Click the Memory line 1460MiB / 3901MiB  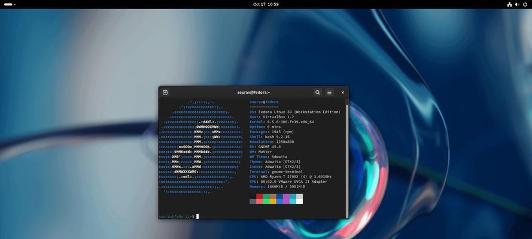[x=277, y=186]
